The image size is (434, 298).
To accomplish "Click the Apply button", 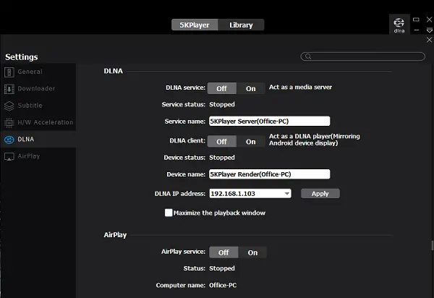I will (x=320, y=193).
